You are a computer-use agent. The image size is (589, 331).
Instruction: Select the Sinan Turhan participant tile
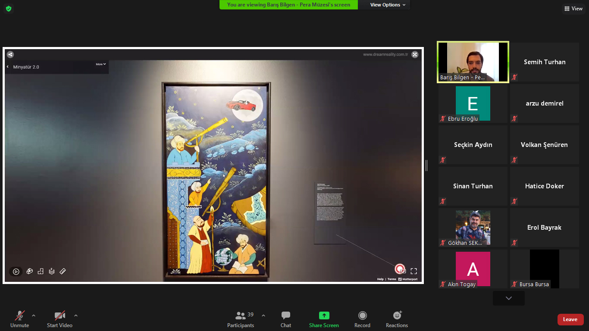[473, 186]
